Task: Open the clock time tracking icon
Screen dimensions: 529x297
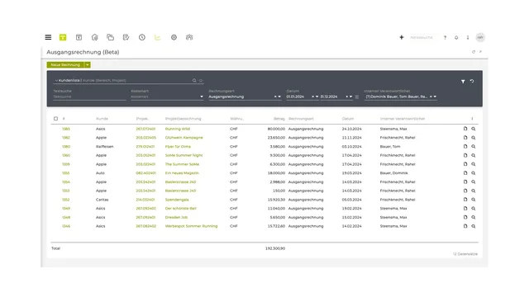Action: [x=142, y=37]
